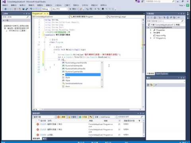Click the Toolbox search magnifier icon
The image size is (191, 143).
(27, 17)
